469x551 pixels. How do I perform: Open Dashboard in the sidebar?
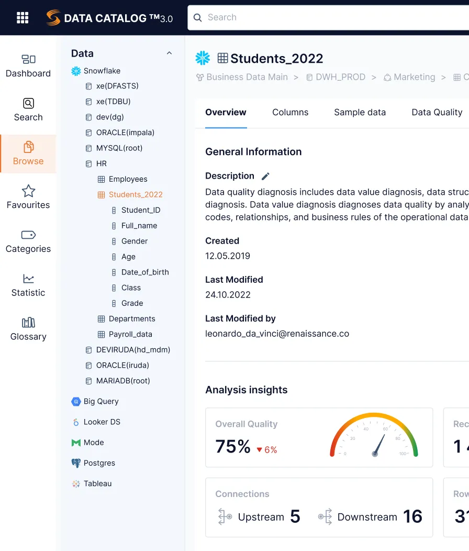pyautogui.click(x=28, y=66)
